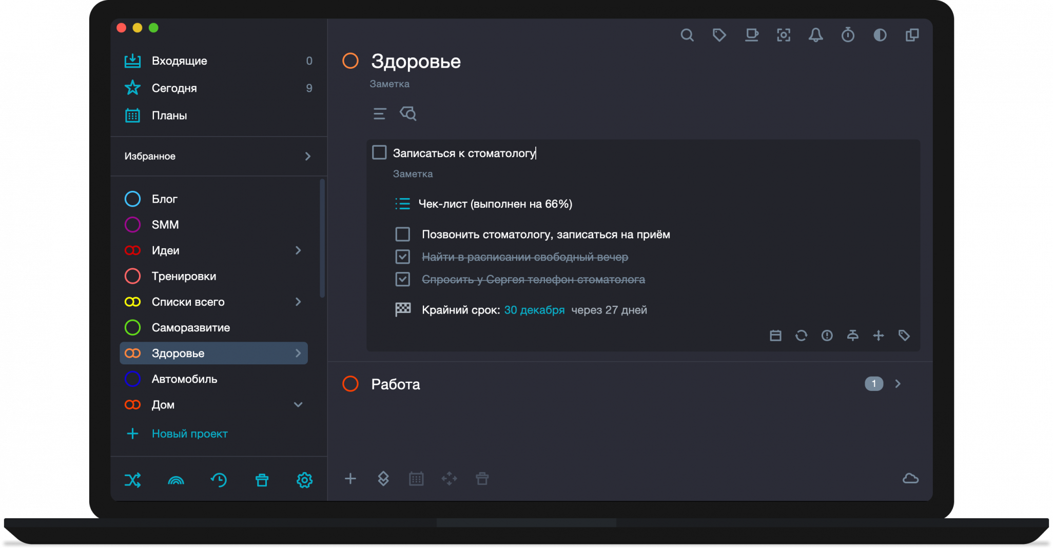
Task: Click Крайний срок deadline flag icon
Action: [403, 309]
